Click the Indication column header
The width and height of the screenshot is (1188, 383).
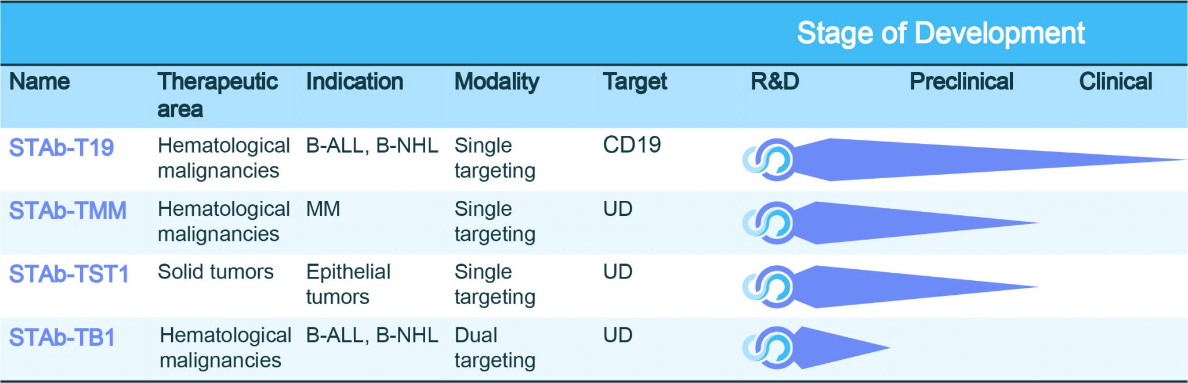click(x=354, y=82)
